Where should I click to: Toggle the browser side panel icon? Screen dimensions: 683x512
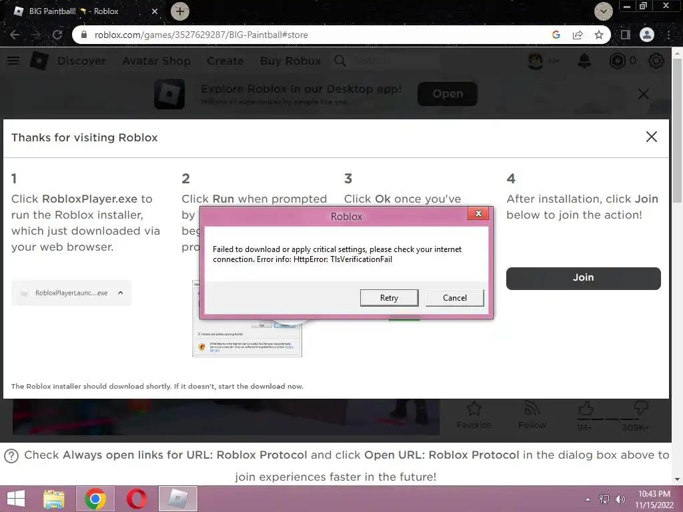pyautogui.click(x=626, y=35)
